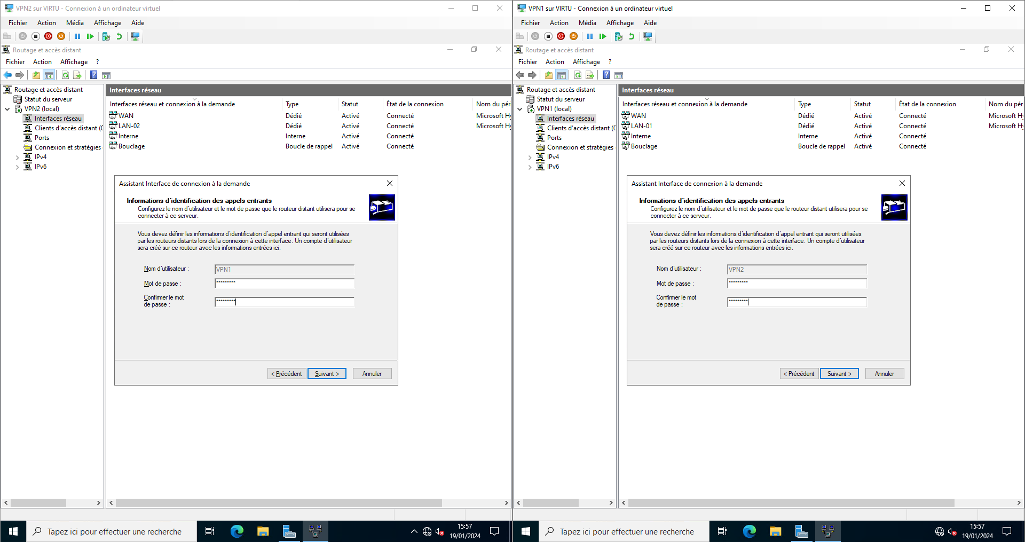1025x542 pixels.
Task: Click the Enhanced session icon in VPN2 toolbar
Action: point(135,36)
